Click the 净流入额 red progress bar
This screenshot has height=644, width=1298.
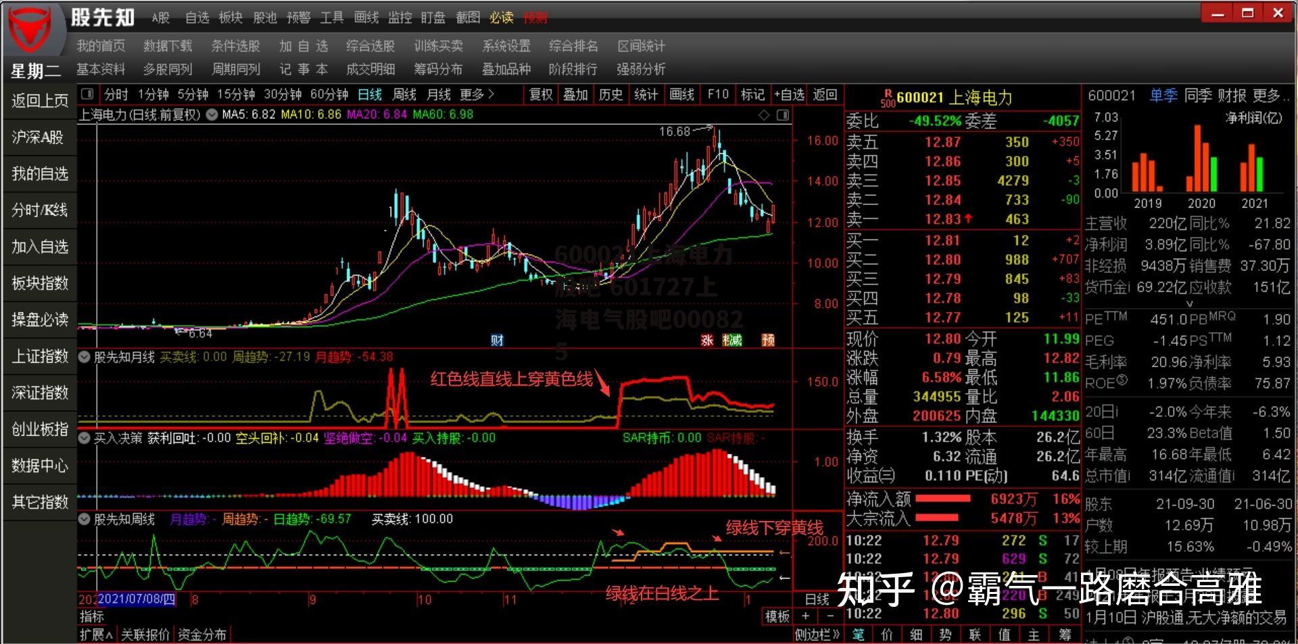[942, 499]
